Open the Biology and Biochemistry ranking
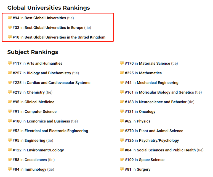The image size is (213, 177). tap(49, 73)
